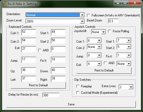Maximize the settings window
This screenshot has width=143, height=112.
[125, 3]
